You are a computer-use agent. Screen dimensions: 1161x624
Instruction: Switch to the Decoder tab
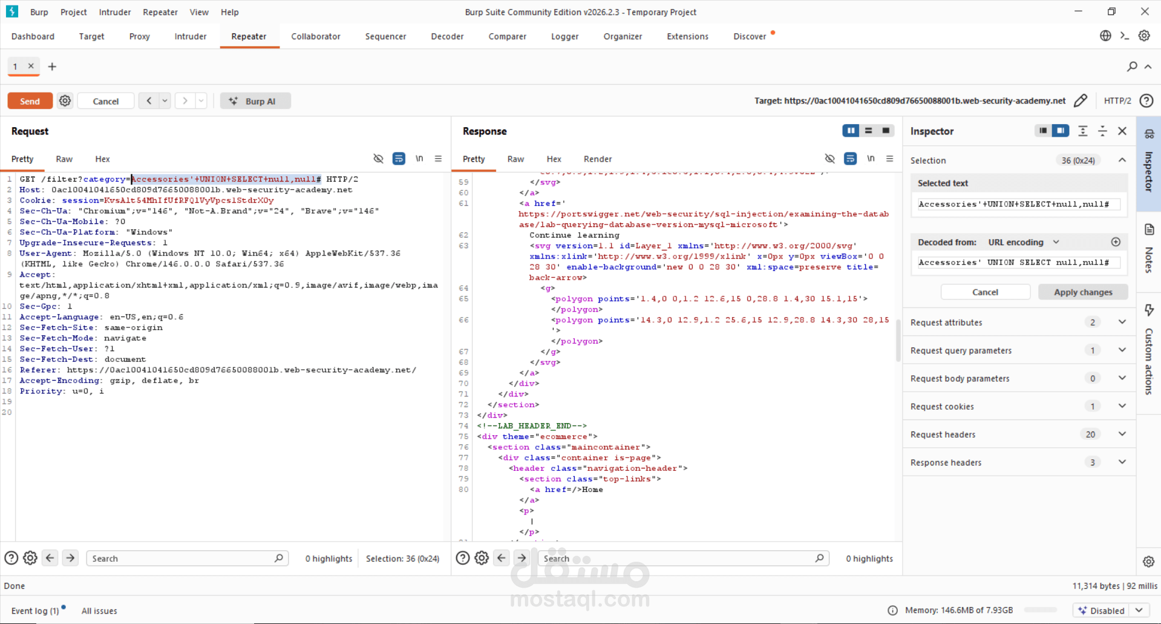coord(447,36)
